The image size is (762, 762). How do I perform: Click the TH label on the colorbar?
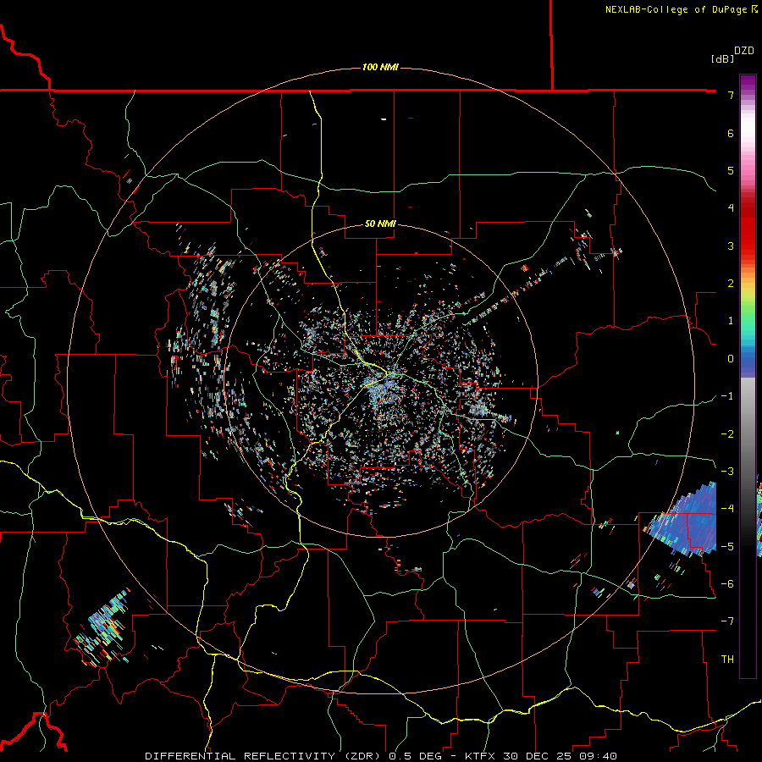pos(727,660)
